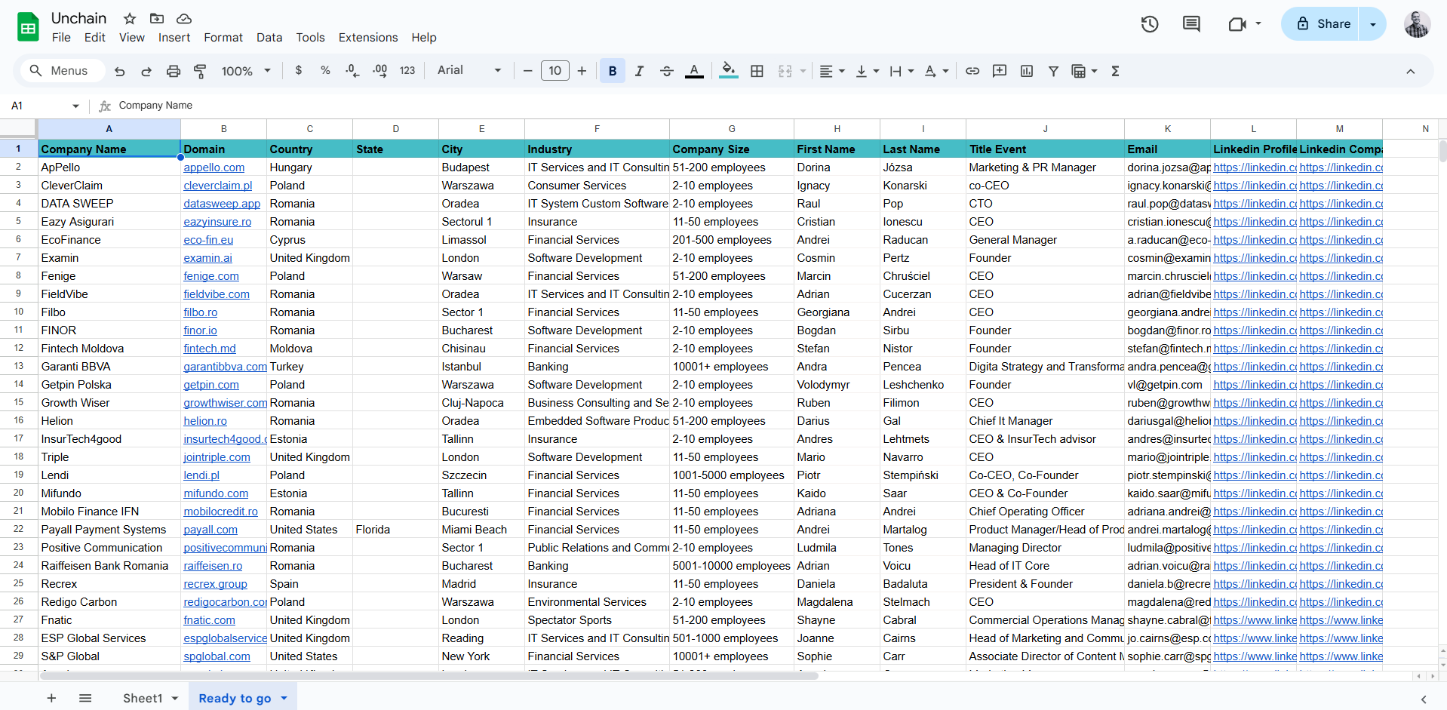The image size is (1447, 710).
Task: Click the font size field
Action: 555,71
